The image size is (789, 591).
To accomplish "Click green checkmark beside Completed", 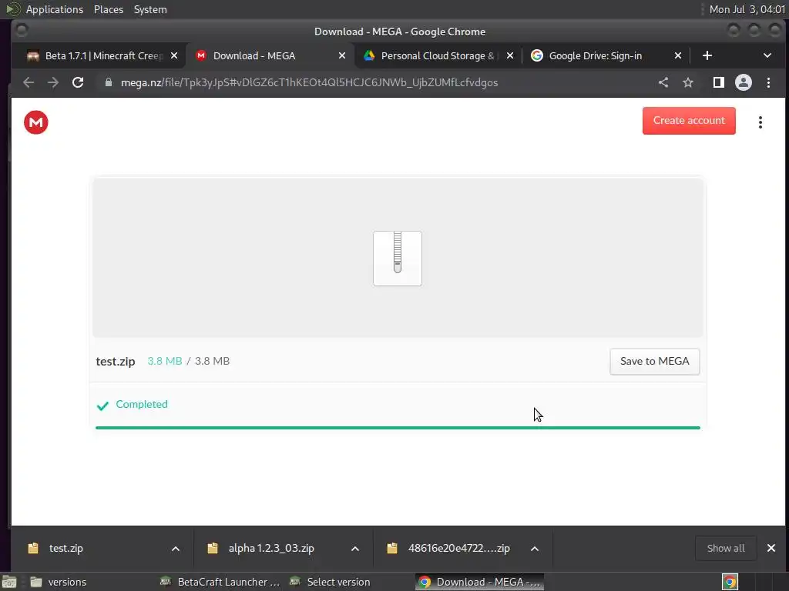I will 102,406.
